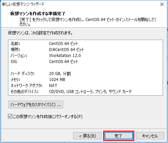The height and width of the screenshot is (143, 168).
Task: Toggle the power-on after creation checkbox
Action: [x=10, y=116]
